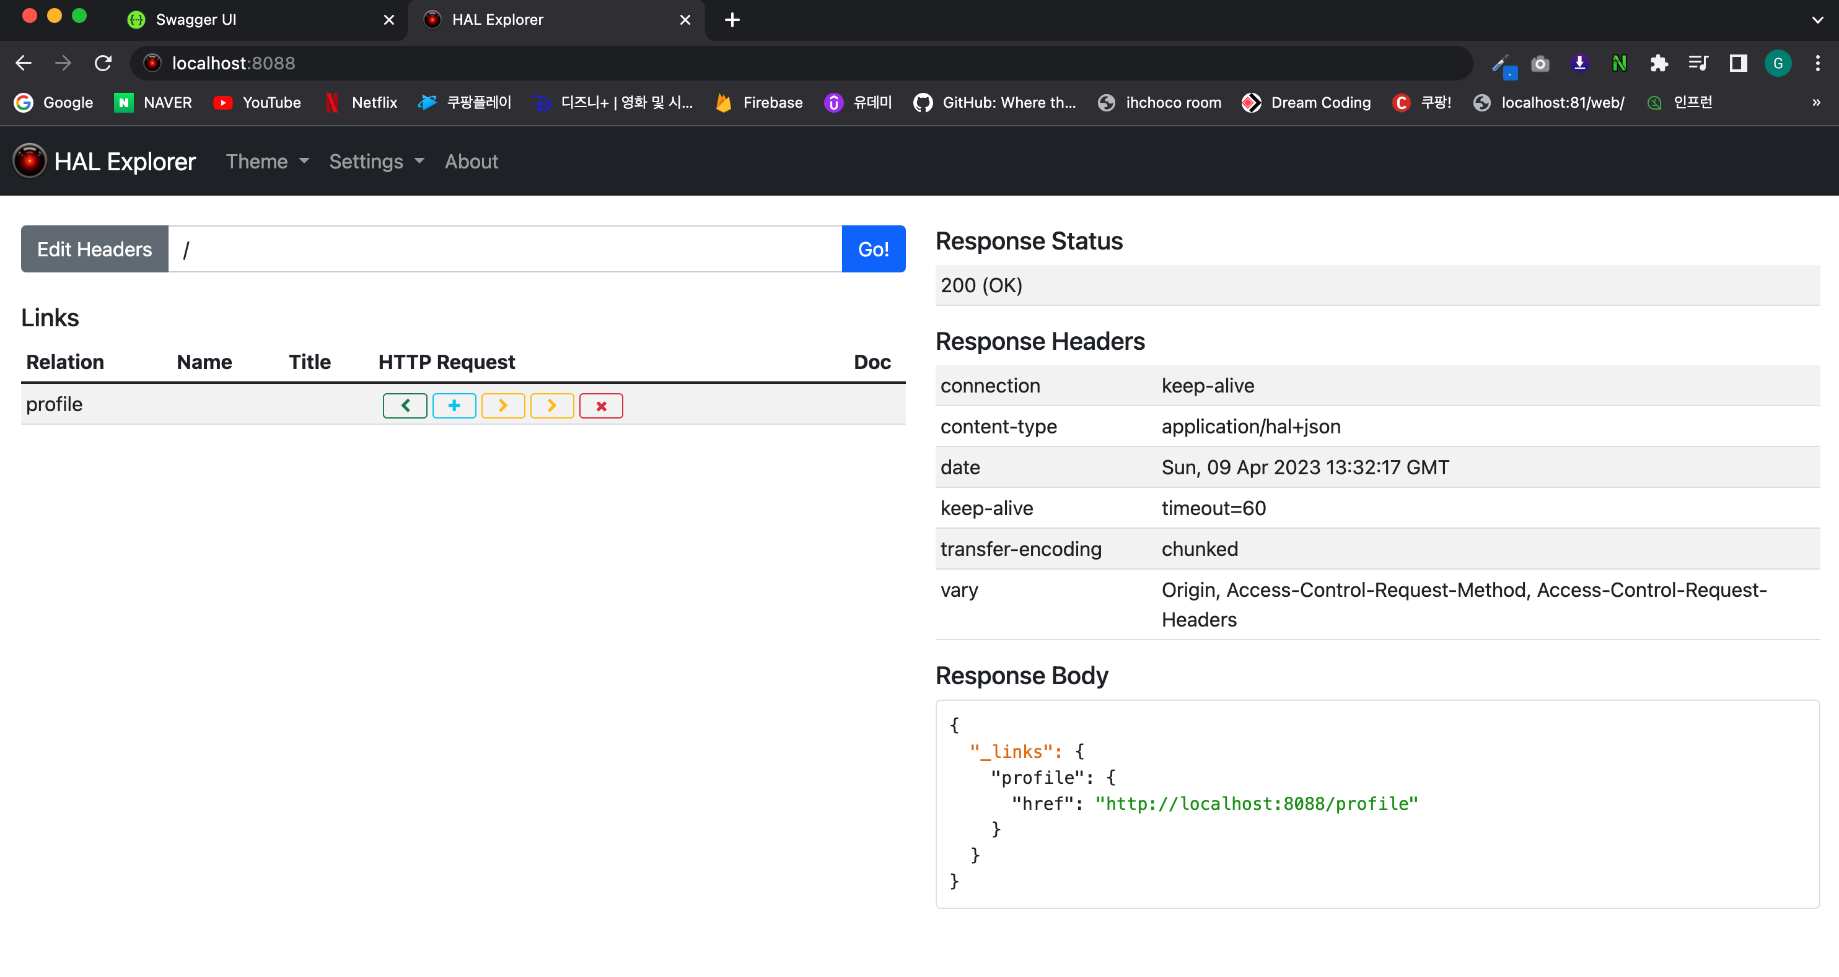Open the GitHub bookmark
The image size is (1839, 977).
click(x=994, y=102)
